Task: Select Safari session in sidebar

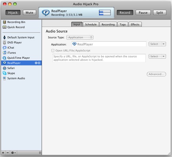Action: pyautogui.click(x=21, y=68)
